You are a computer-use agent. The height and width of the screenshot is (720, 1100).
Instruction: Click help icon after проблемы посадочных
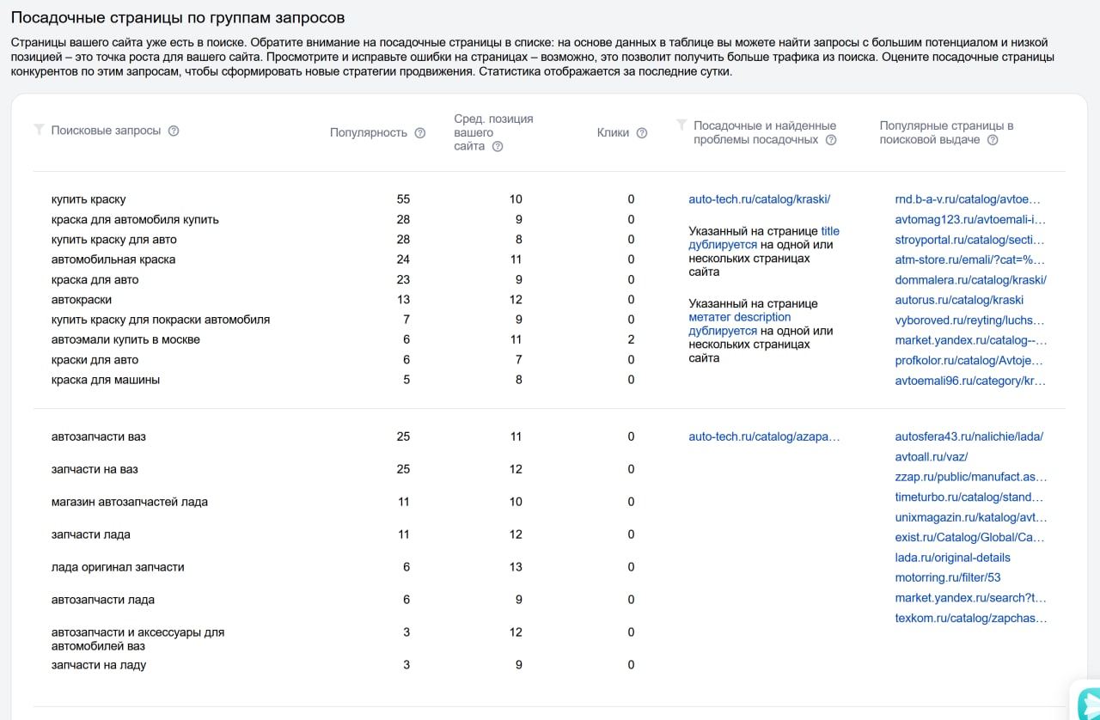(x=831, y=139)
